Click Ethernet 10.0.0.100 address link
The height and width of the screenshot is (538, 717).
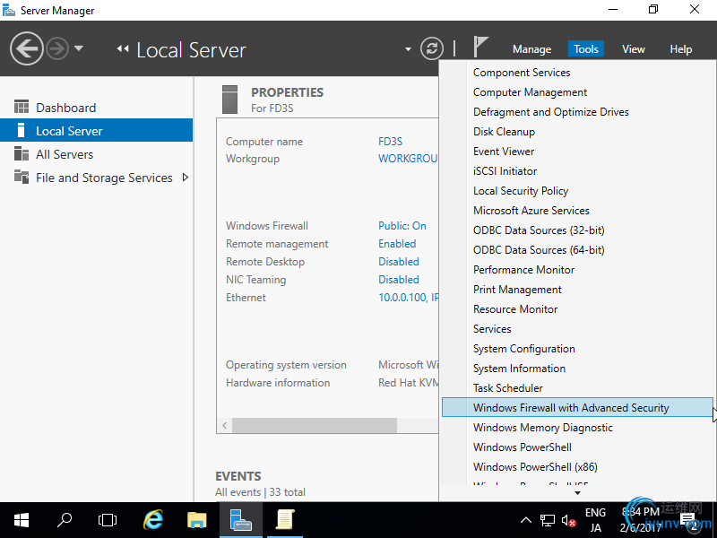pyautogui.click(x=408, y=298)
